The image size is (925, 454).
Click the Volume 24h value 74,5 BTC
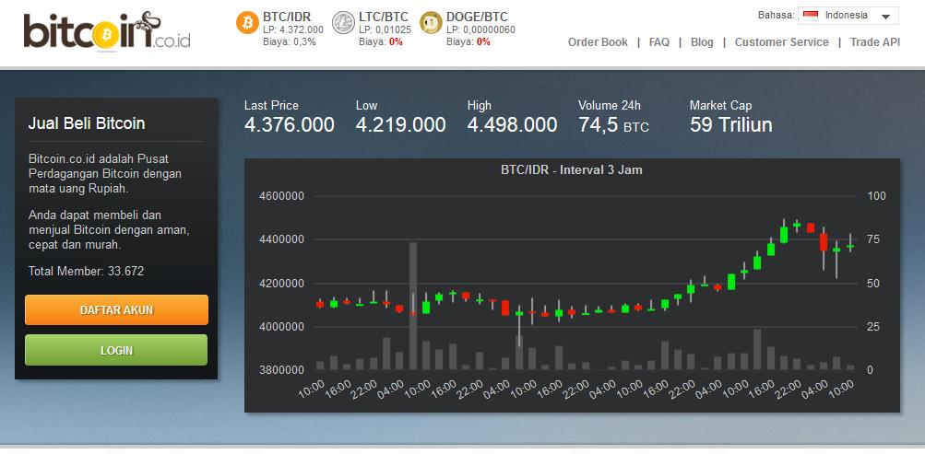(613, 125)
